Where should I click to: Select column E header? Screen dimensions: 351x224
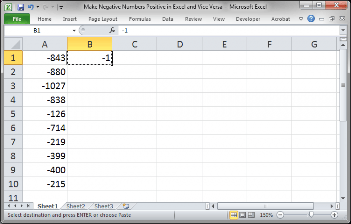225,44
